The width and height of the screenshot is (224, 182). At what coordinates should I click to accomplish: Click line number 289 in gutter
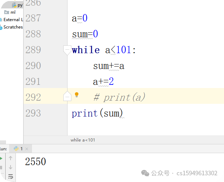tap(33, 50)
